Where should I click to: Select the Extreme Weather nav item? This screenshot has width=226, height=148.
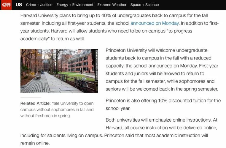coord(112,5)
